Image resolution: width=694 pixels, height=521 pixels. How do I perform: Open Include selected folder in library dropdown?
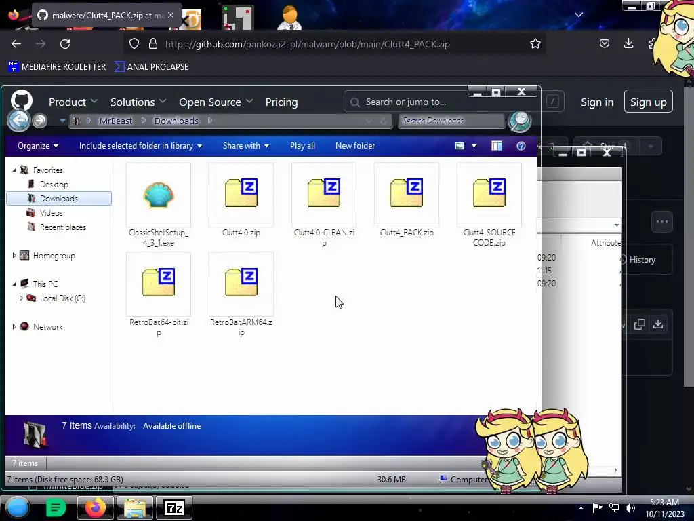[x=140, y=146]
